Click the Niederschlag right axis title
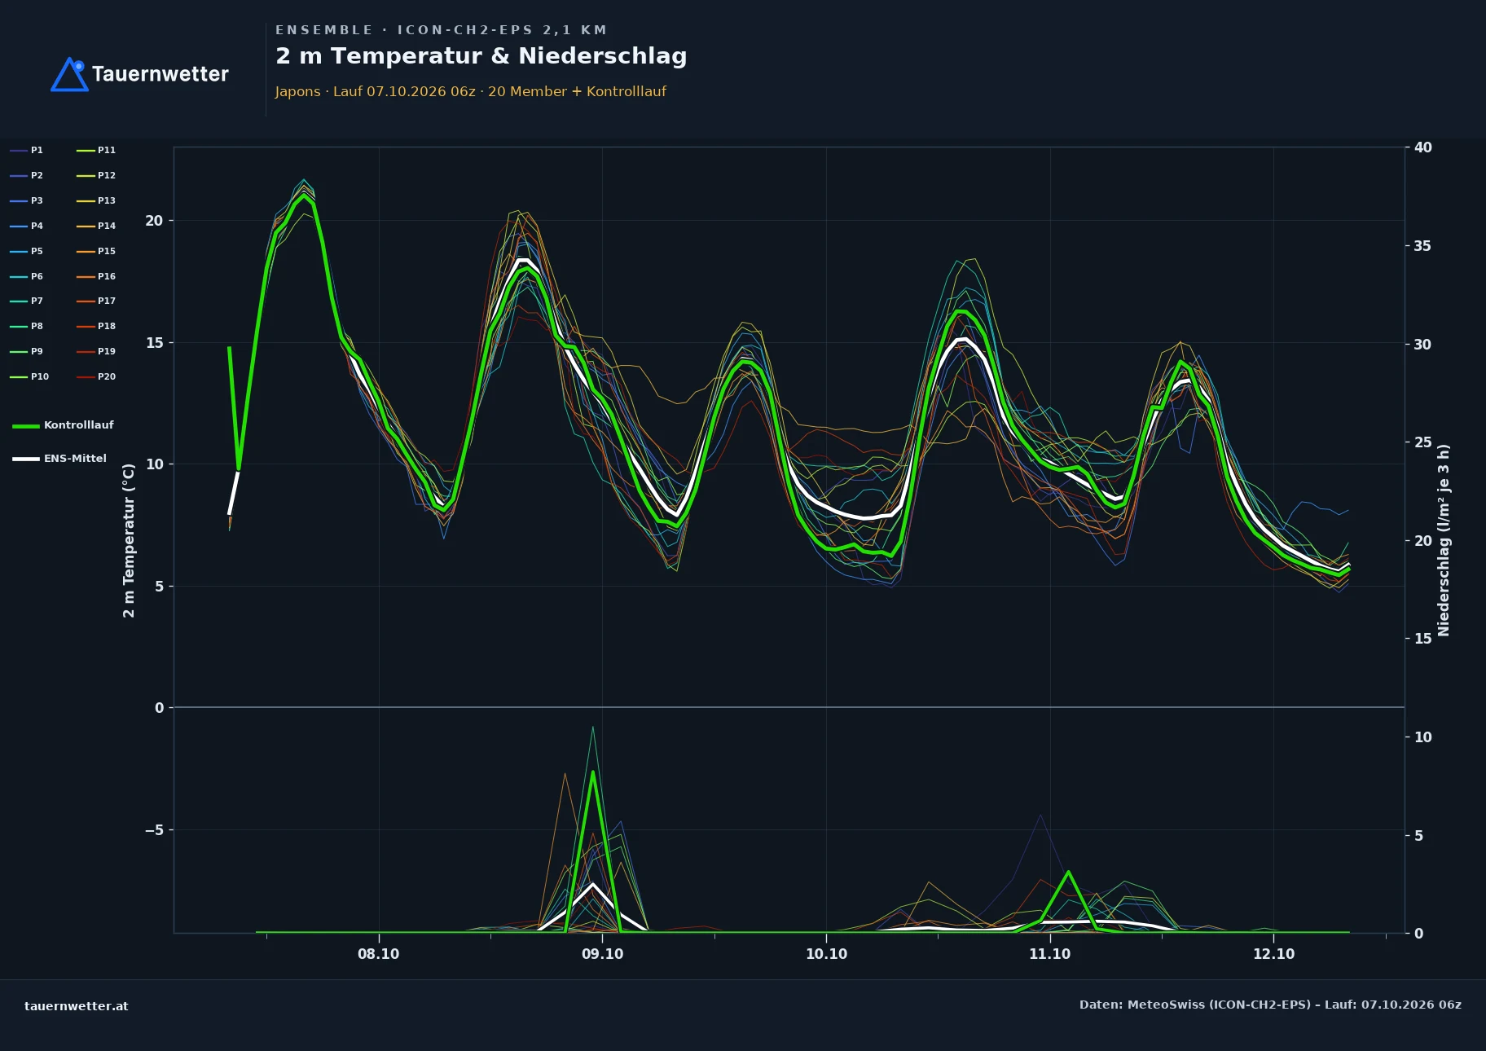 (x=1444, y=540)
